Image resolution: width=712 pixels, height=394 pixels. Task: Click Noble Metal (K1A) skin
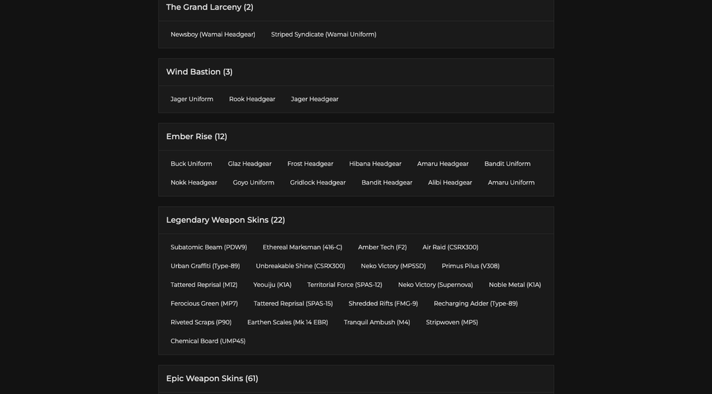click(515, 285)
